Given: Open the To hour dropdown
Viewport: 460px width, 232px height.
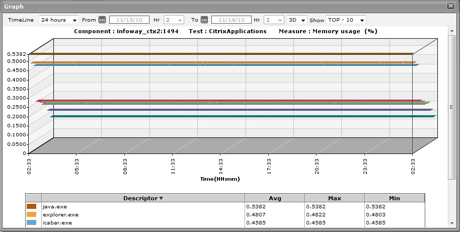Looking at the screenshot, I should [x=274, y=20].
